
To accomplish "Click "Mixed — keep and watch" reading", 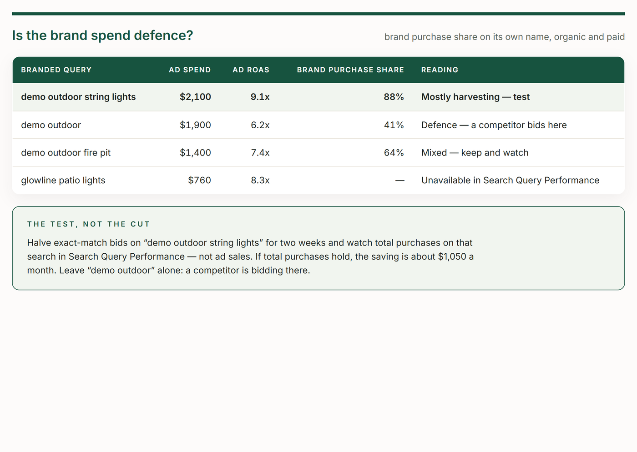I will point(475,153).
